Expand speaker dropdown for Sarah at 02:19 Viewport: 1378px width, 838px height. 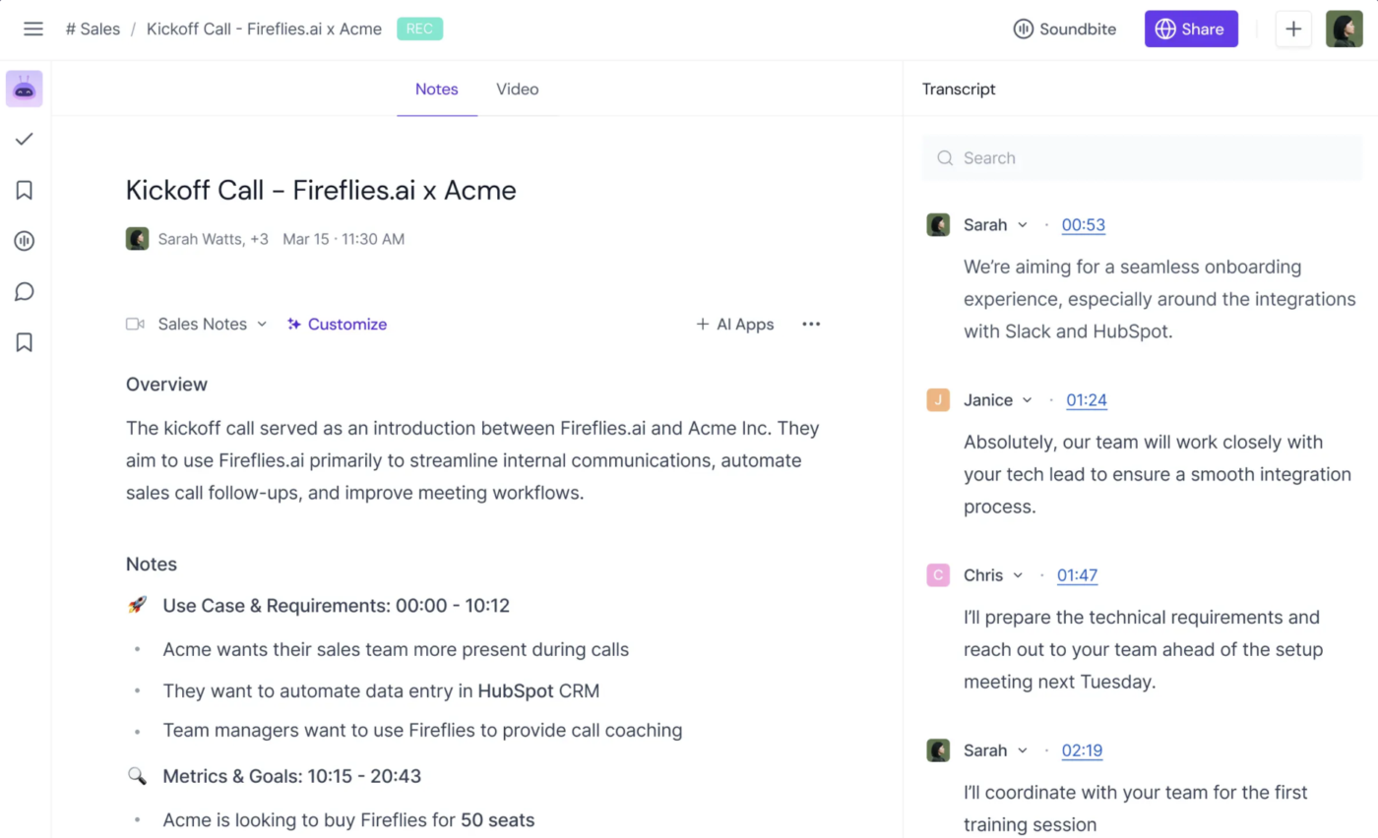coord(1023,749)
